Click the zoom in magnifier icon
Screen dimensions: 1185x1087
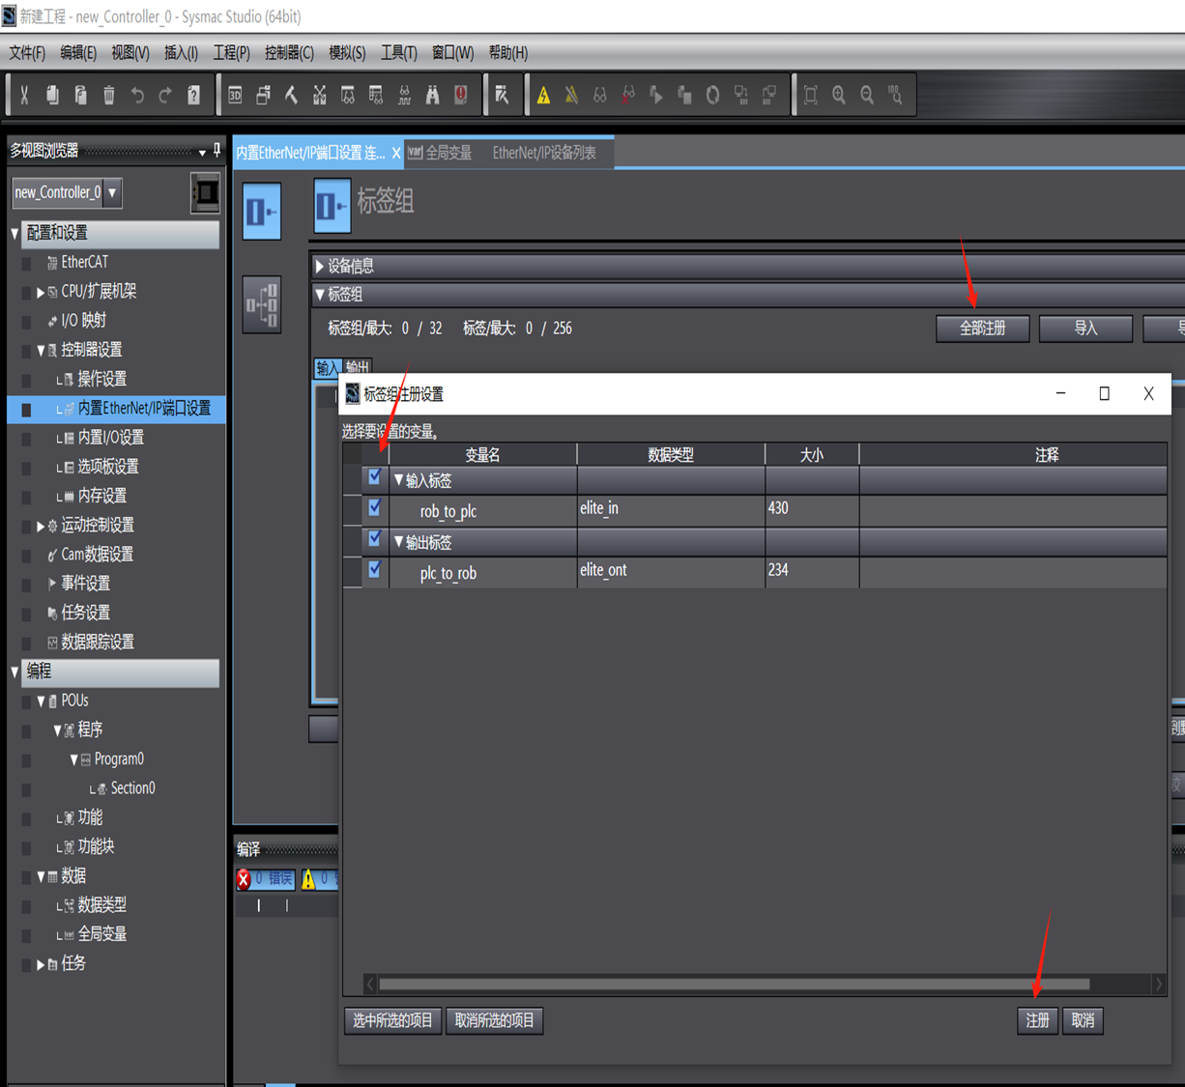pyautogui.click(x=839, y=95)
